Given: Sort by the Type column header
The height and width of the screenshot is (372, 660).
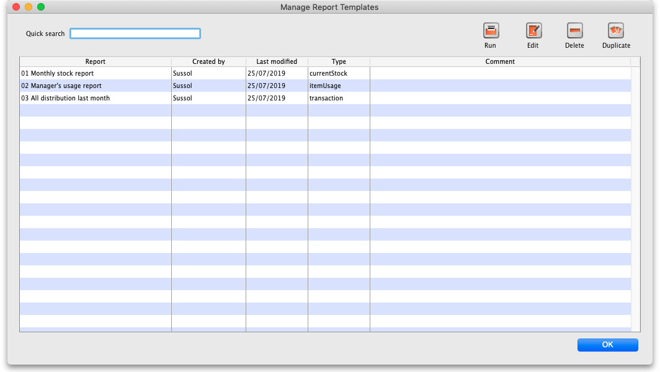Looking at the screenshot, I should tap(339, 61).
